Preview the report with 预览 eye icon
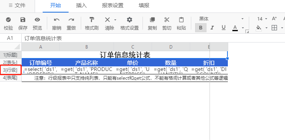 pos(37,19)
